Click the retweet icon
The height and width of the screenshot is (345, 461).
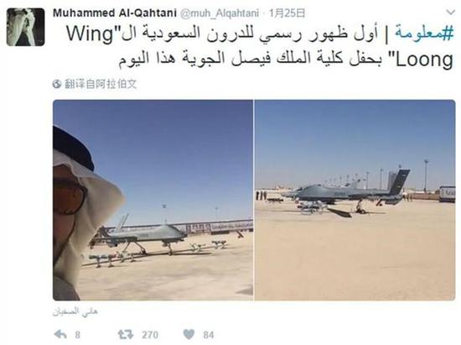[x=126, y=334]
